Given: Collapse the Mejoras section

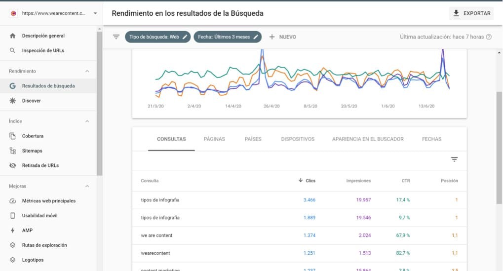Looking at the screenshot, I should pyautogui.click(x=87, y=187).
